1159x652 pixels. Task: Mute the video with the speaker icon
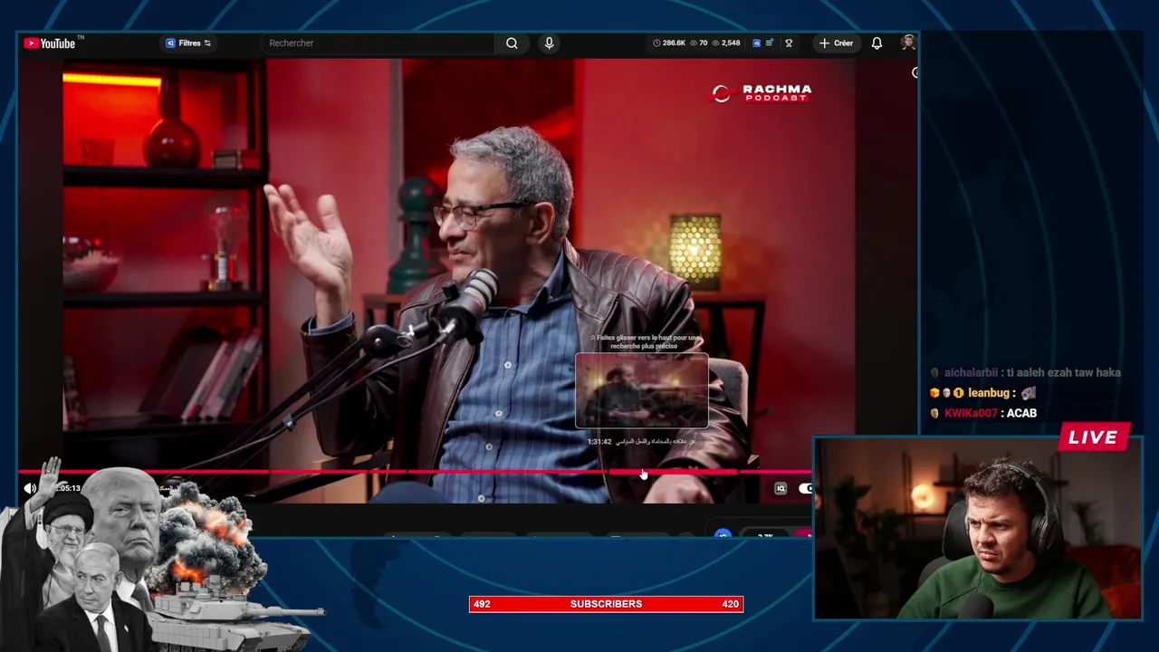[30, 488]
